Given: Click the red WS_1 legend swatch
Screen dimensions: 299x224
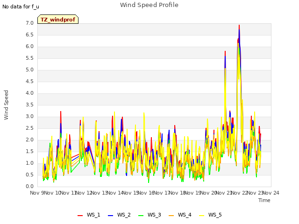Looking at the screenshot, I should click(x=80, y=216).
